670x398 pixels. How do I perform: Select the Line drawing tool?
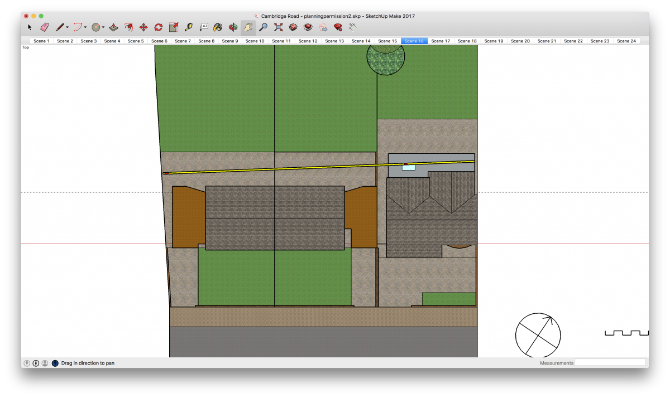coord(59,27)
